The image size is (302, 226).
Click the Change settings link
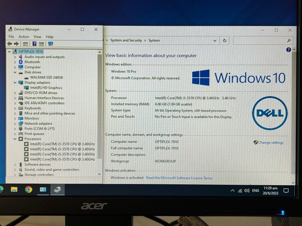[x=271, y=142]
